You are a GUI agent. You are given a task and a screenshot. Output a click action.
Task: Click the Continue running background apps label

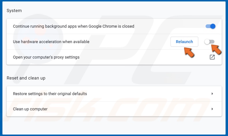click(74, 26)
